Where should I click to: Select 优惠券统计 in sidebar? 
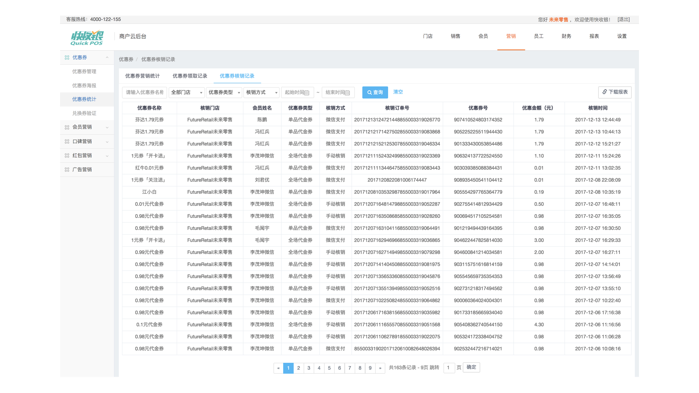(x=84, y=99)
